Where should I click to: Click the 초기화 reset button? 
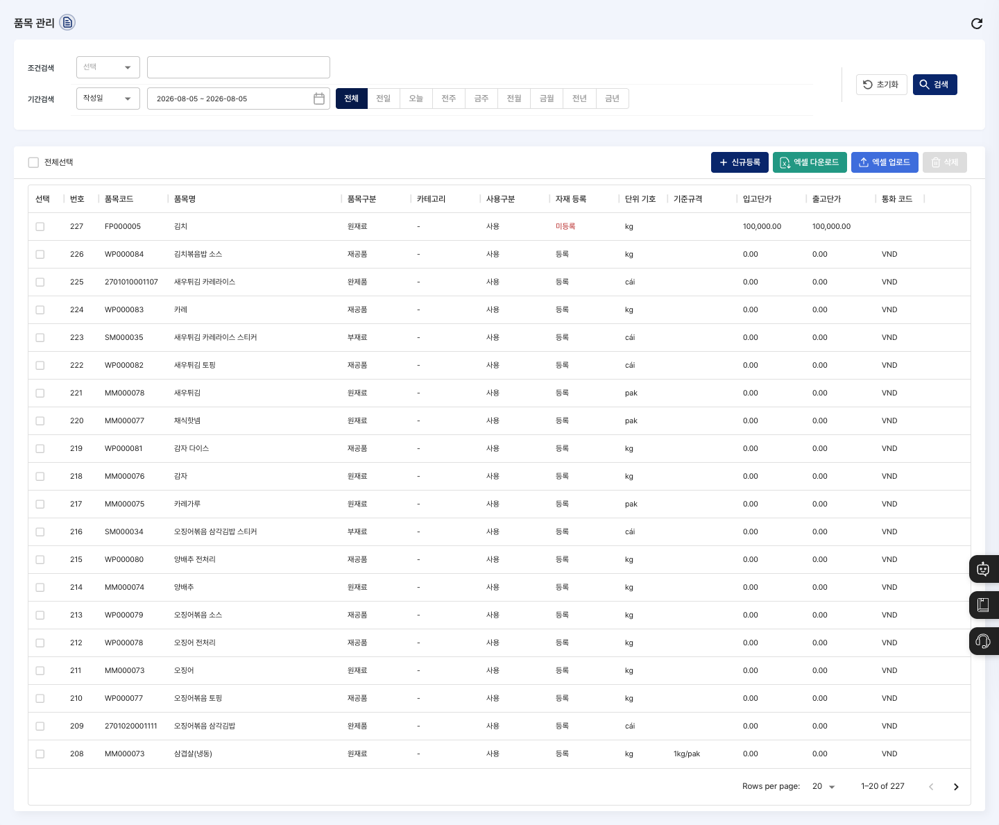[881, 85]
